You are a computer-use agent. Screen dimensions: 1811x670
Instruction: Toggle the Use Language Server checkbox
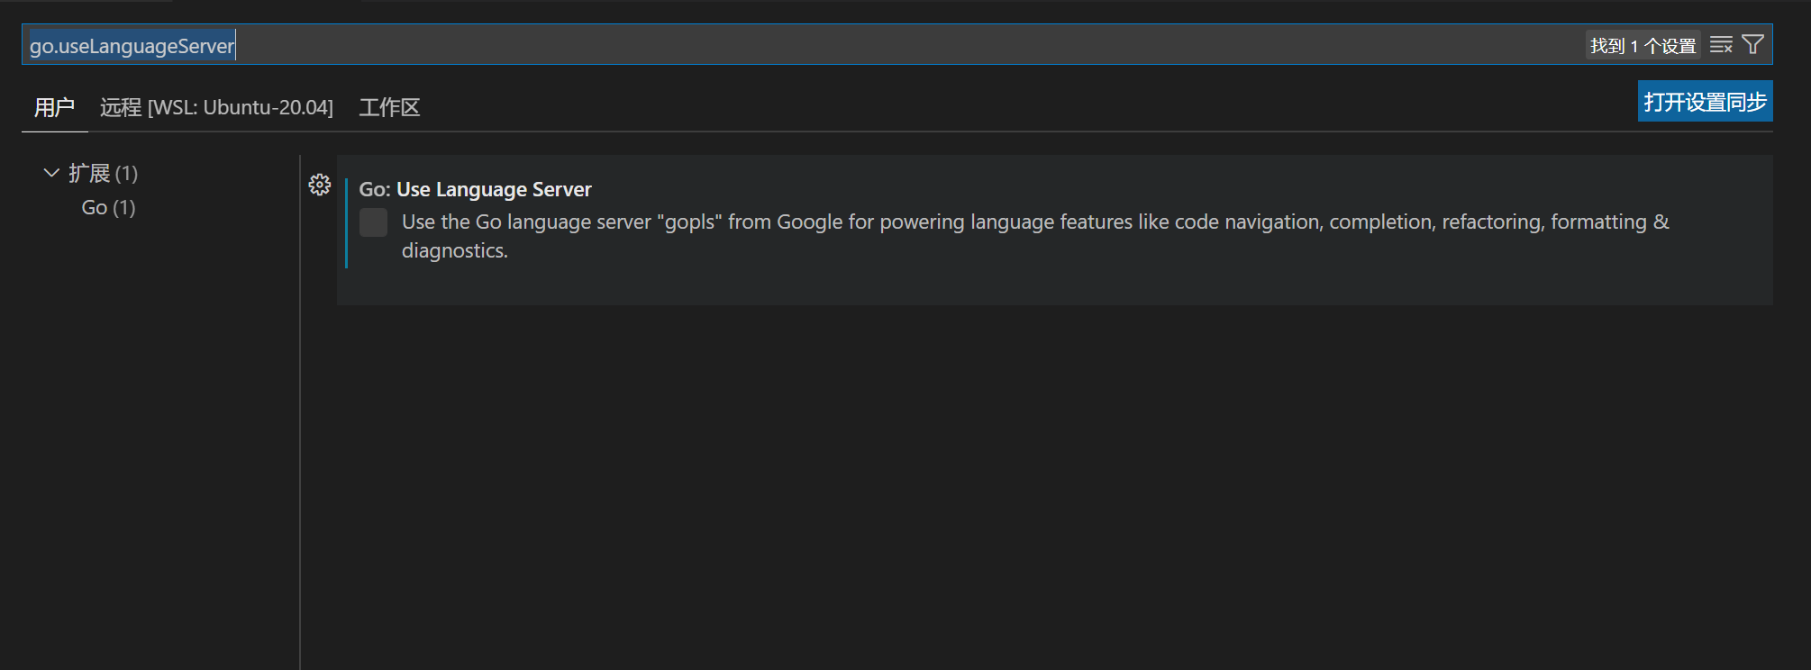click(373, 222)
